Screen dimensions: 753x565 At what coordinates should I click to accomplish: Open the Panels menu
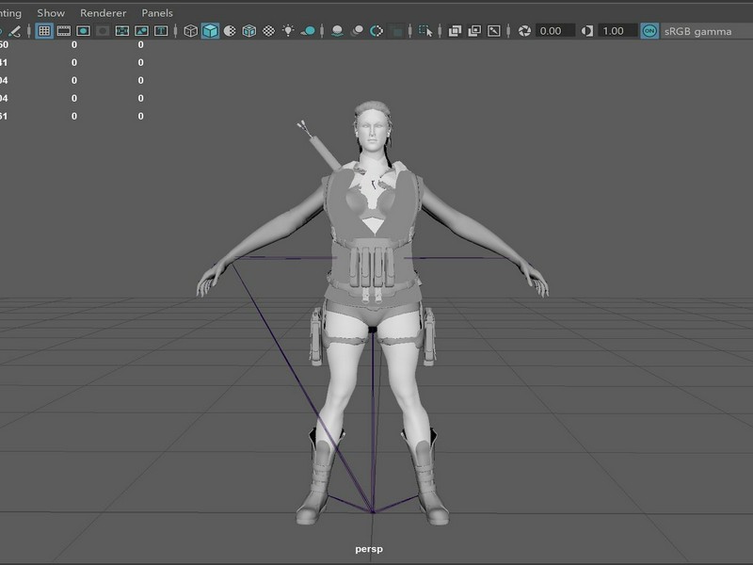(x=157, y=13)
